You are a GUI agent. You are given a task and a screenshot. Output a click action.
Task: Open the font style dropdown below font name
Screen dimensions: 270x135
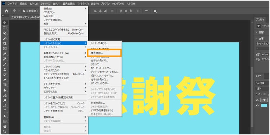tap(263, 49)
